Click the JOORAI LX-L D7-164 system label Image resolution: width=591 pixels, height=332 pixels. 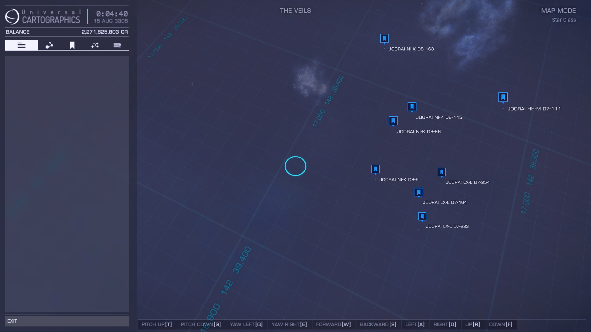point(445,202)
